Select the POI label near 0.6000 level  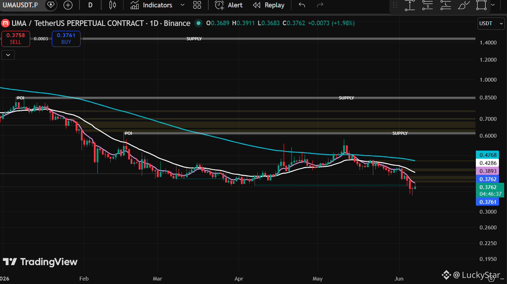click(129, 133)
